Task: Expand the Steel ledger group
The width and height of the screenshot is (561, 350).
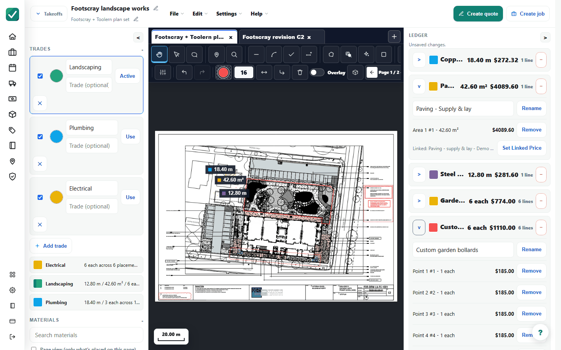Action: 419,175
